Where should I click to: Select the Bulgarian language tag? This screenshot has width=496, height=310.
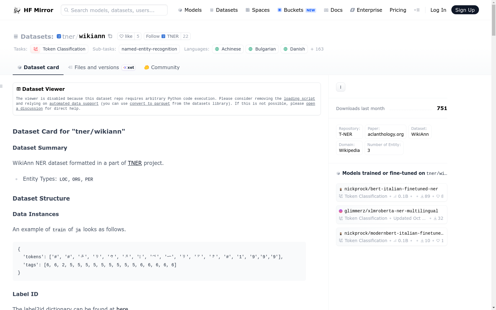262,49
